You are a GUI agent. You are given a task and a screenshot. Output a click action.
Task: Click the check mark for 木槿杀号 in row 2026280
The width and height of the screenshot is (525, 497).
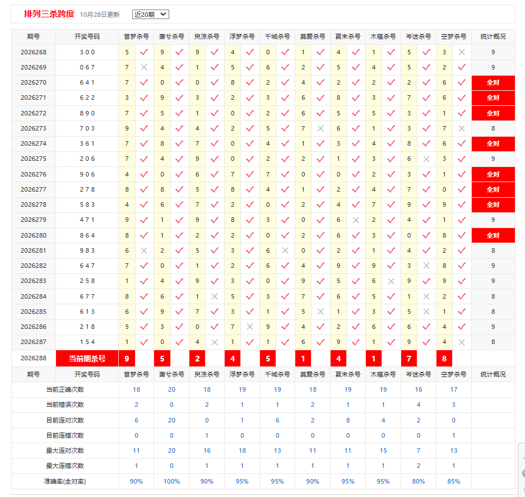(391, 235)
